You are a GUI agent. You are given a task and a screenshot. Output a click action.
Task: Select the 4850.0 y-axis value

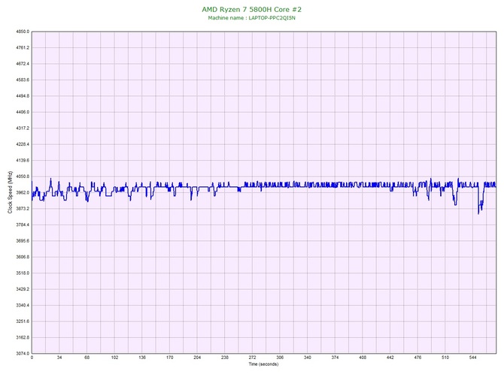pos(23,32)
